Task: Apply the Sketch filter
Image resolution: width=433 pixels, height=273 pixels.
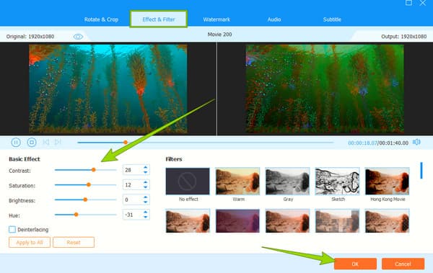Action: point(338,182)
